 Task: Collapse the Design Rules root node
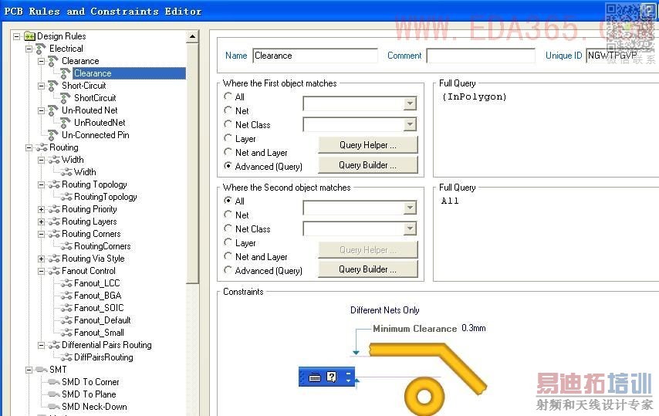point(16,36)
